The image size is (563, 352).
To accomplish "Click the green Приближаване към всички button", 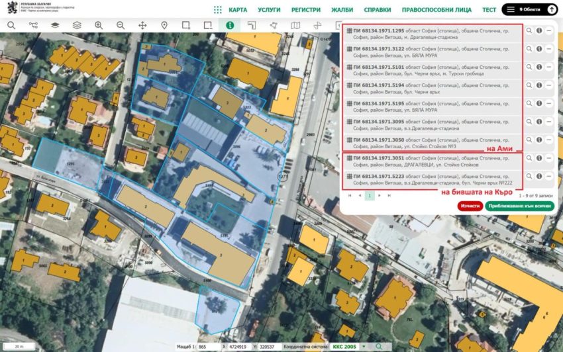I will [519, 206].
